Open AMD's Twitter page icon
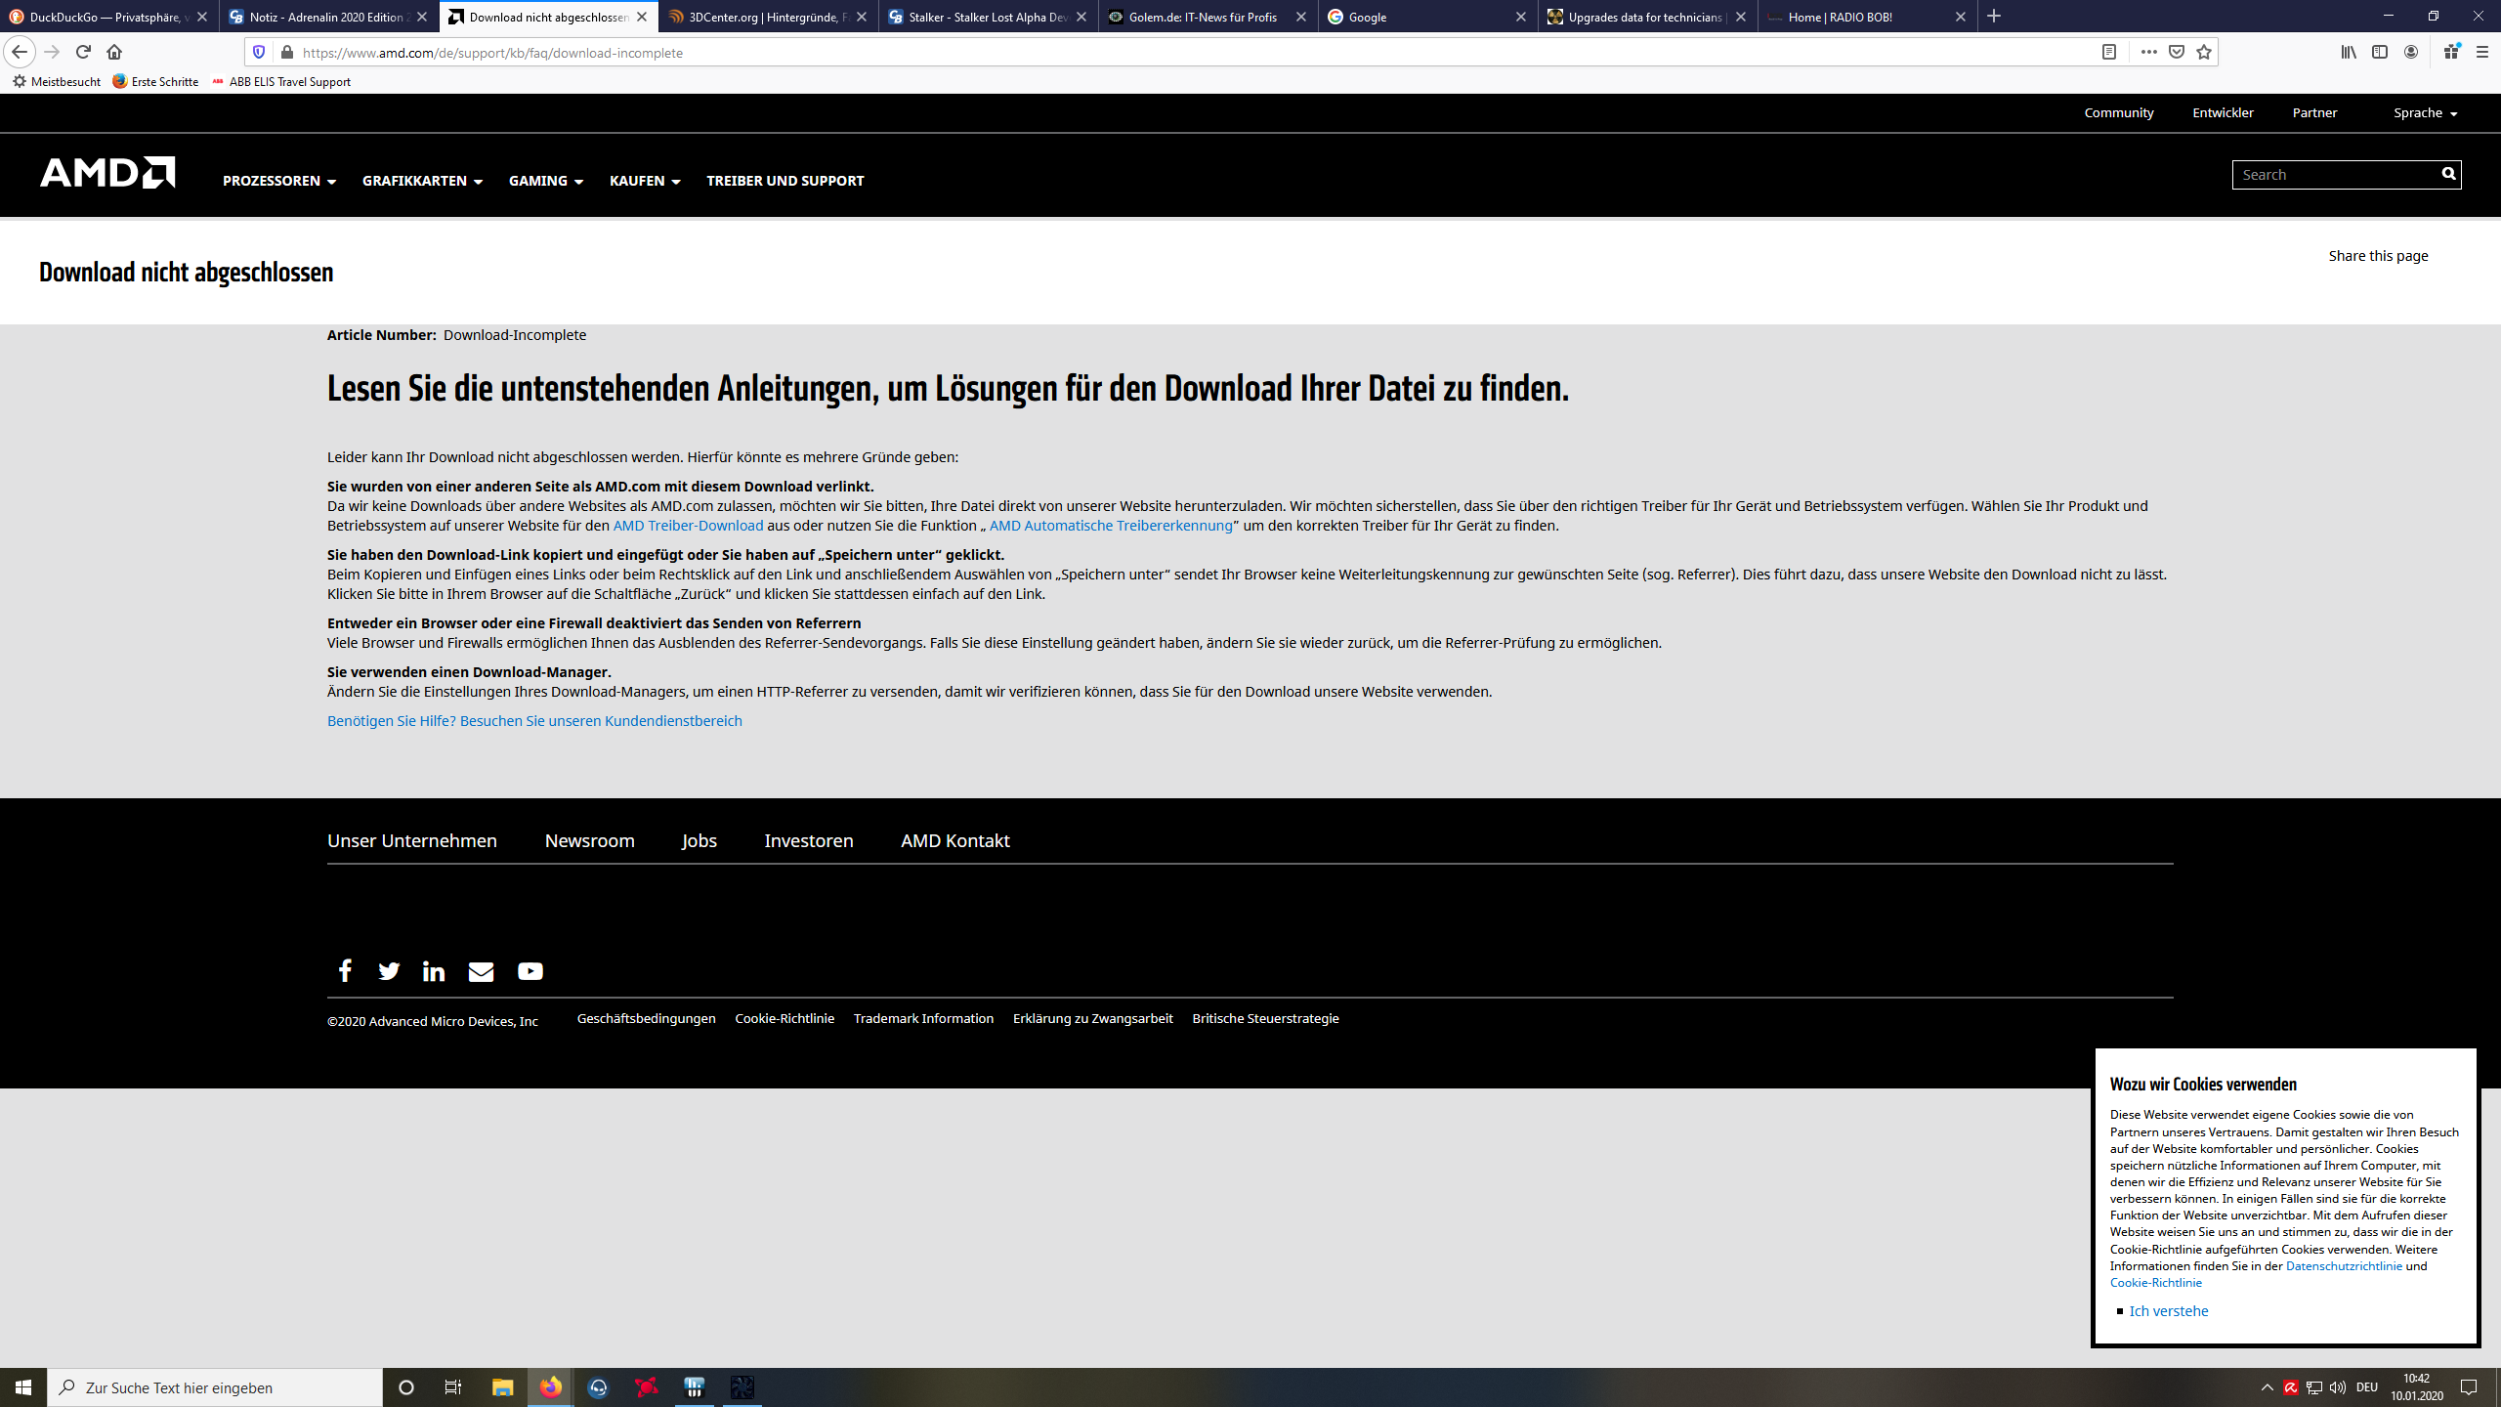Image resolution: width=2501 pixels, height=1407 pixels. 389,970
